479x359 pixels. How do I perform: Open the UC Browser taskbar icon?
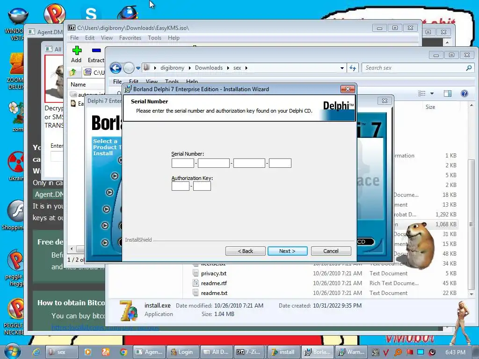106,352
